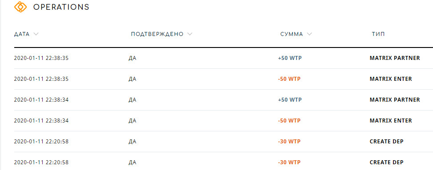Viewport: 433px width, 170px height.
Task: Click the first -30 WTP amount
Action: pos(289,142)
